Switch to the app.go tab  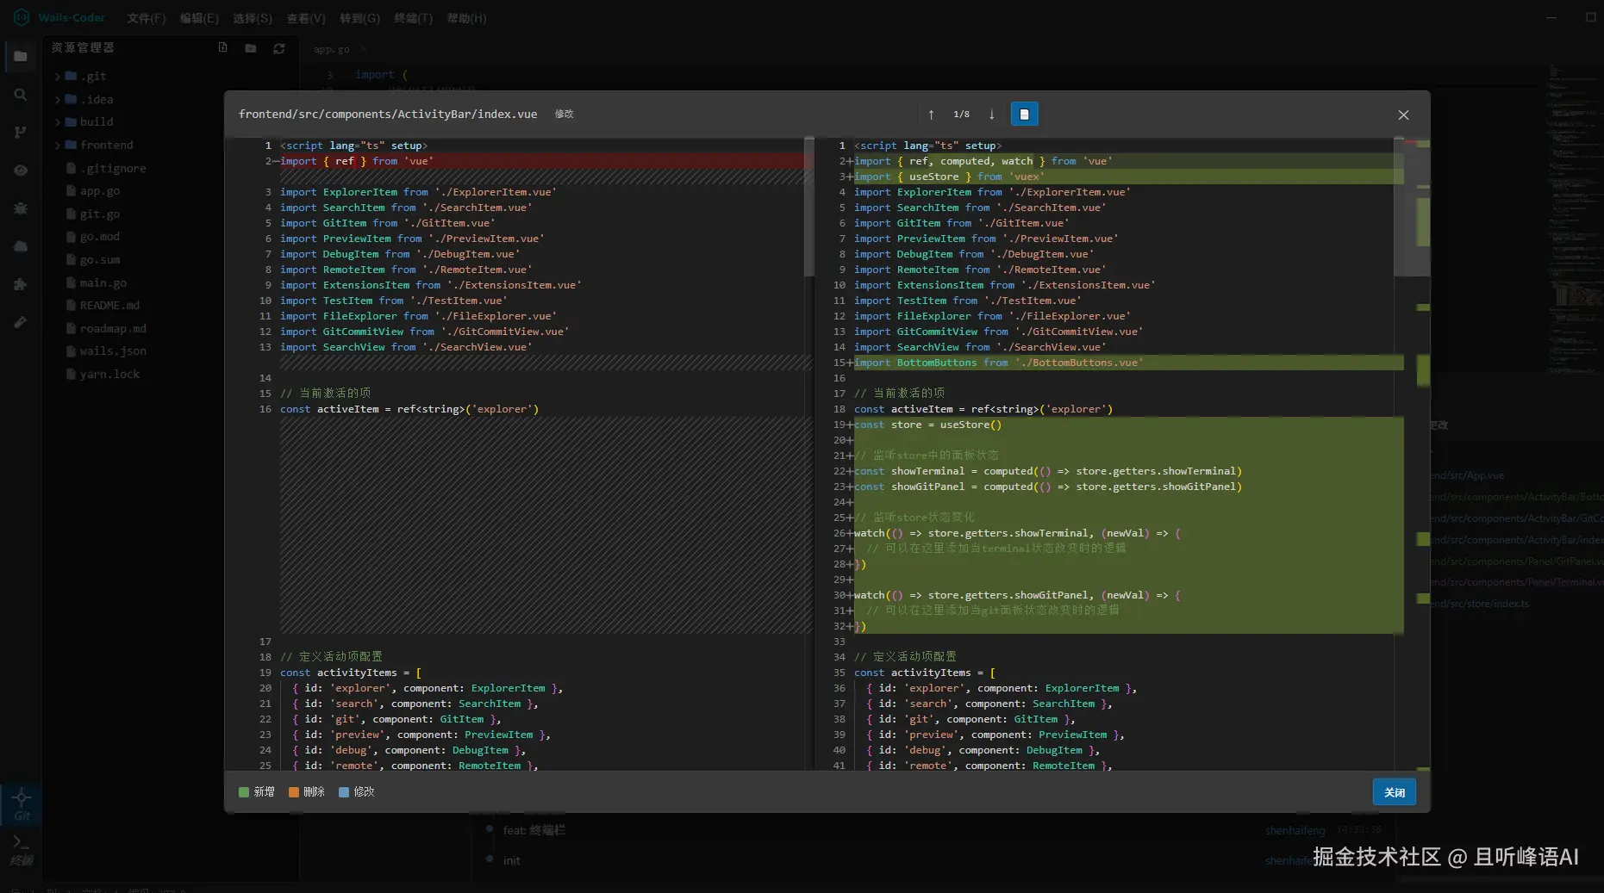[332, 49]
